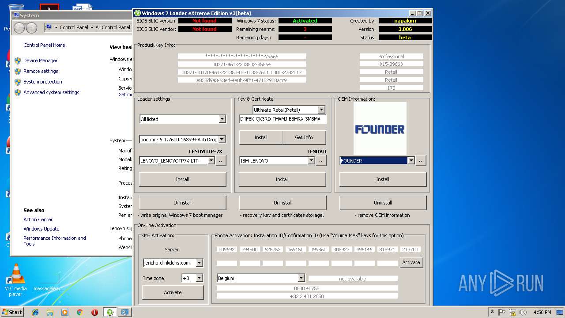
Task: Open System protection link
Action: pos(43,82)
